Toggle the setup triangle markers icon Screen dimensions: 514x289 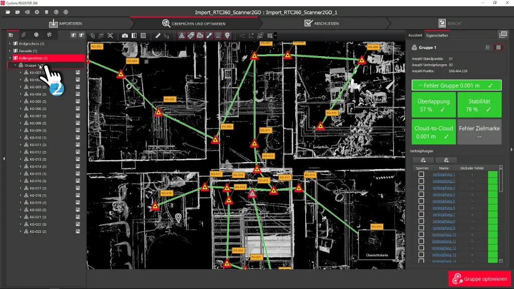(182, 36)
